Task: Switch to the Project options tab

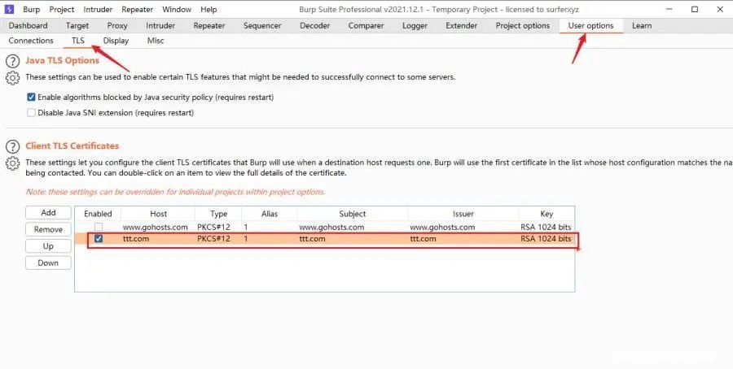Action: coord(523,26)
